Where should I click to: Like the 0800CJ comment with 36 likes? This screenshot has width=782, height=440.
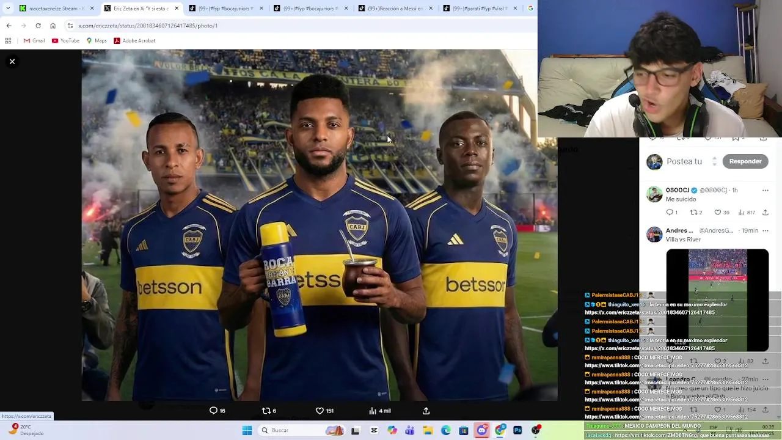click(721, 212)
